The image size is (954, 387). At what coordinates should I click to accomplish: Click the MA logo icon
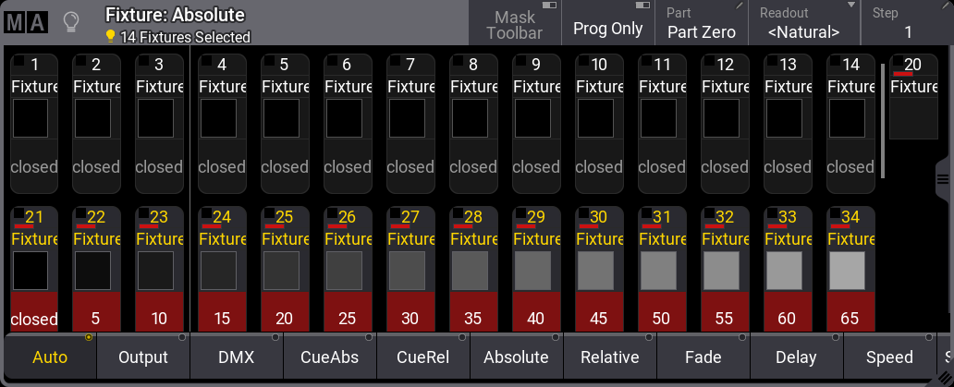(26, 23)
